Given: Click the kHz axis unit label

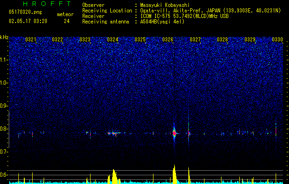Looking at the screenshot, I should point(4,37).
